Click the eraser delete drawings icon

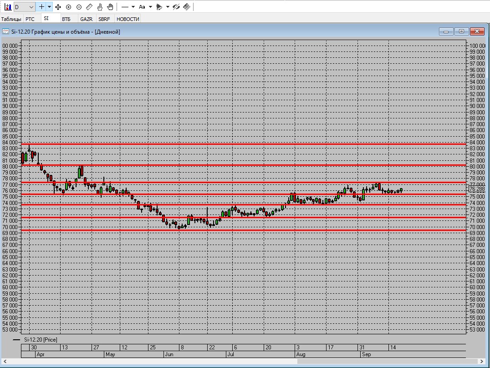(187, 7)
